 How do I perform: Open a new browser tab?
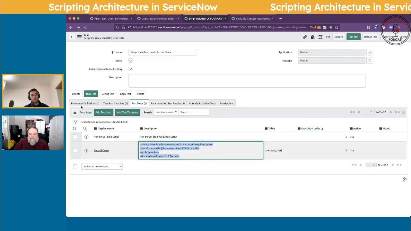click(x=280, y=19)
